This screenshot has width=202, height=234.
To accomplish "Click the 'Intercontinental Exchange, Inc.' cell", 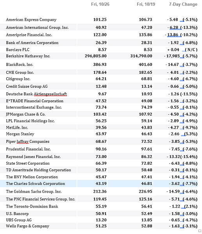I will pyautogui.click(x=34, y=107).
